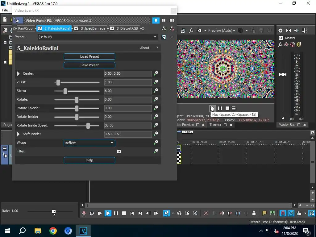The image size is (316, 237).
Task: Click the Master FX icon
Action: (x=280, y=44)
